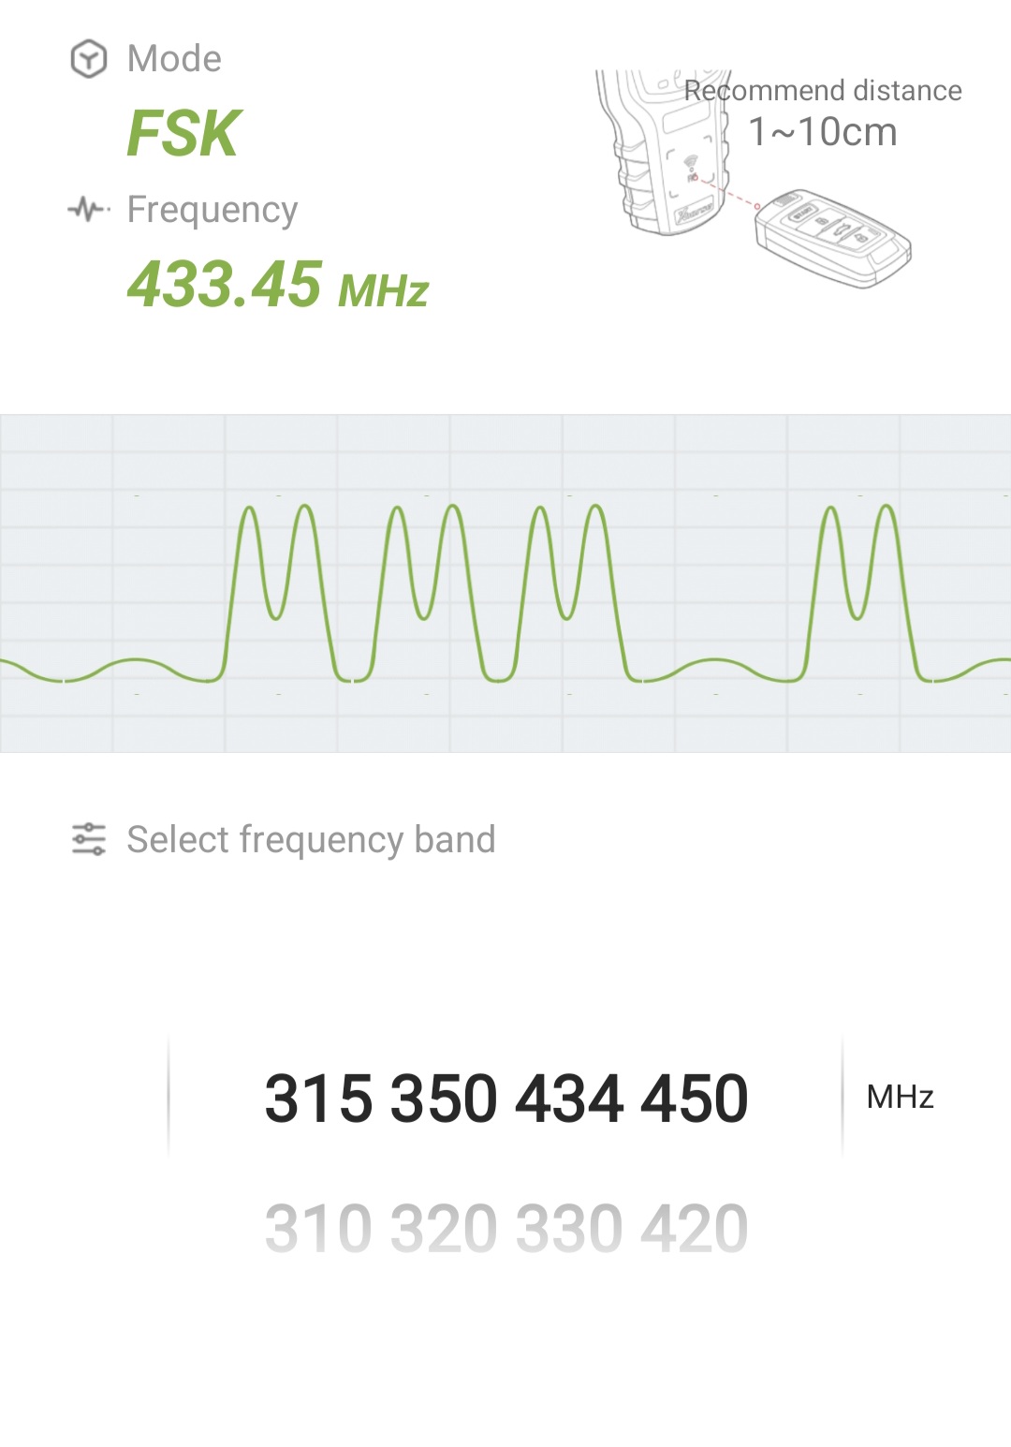Tap the MHz unit beside the band picker
This screenshot has height=1447, width=1011.
(x=900, y=1097)
